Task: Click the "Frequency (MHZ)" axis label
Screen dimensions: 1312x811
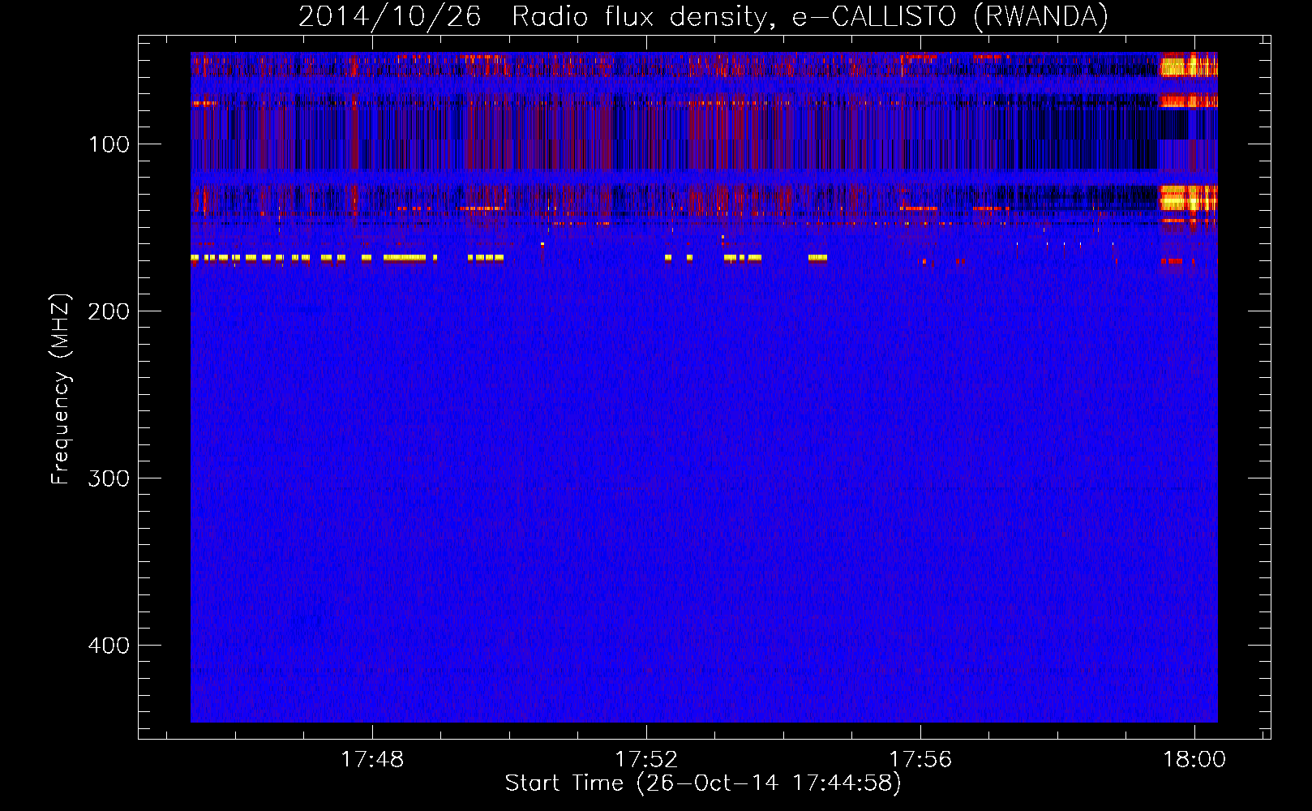Action: click(61, 388)
